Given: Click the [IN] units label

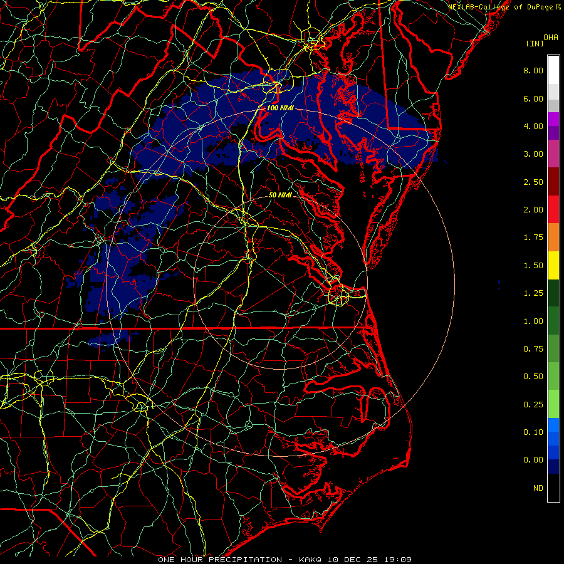Looking at the screenshot, I should coord(535,43).
